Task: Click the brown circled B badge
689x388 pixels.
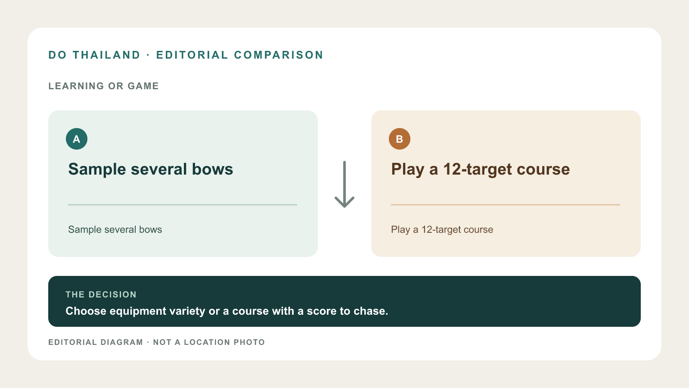Action: 400,139
